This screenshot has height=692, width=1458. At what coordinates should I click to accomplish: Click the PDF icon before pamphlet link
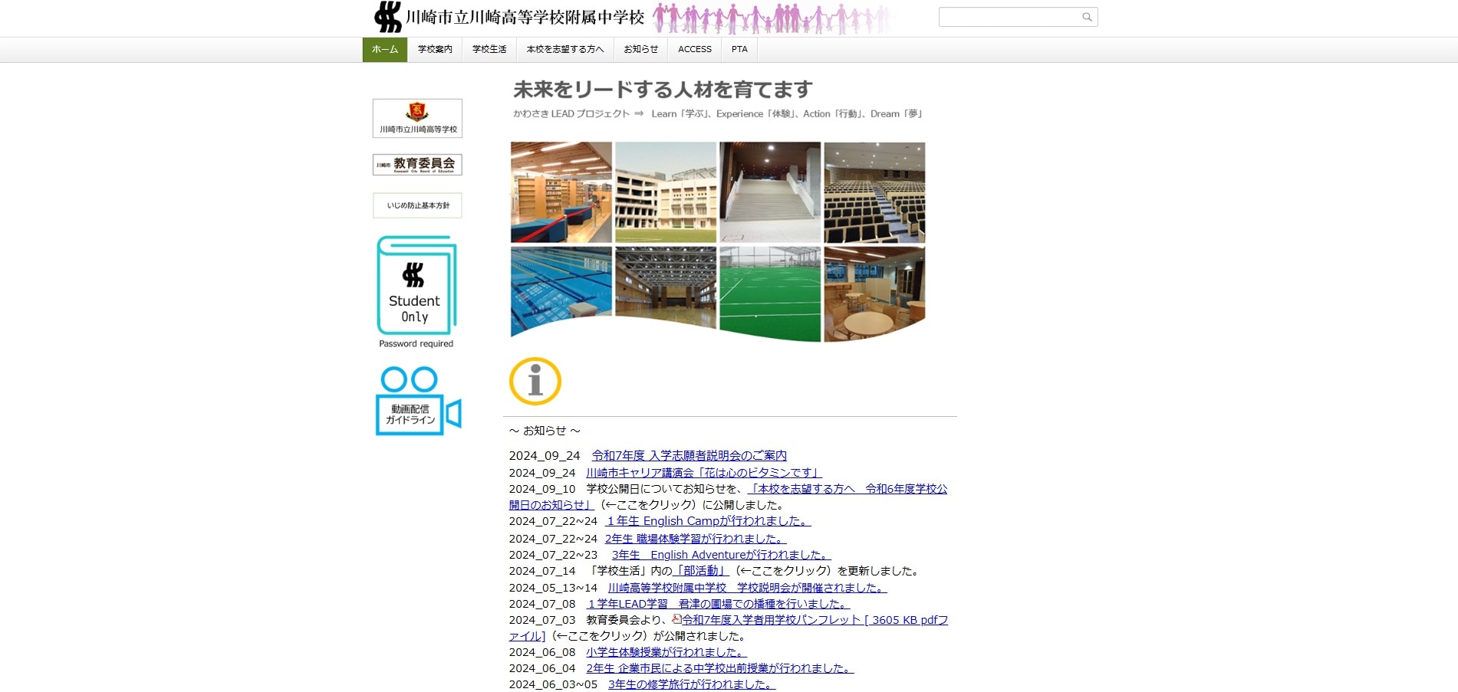coord(676,619)
